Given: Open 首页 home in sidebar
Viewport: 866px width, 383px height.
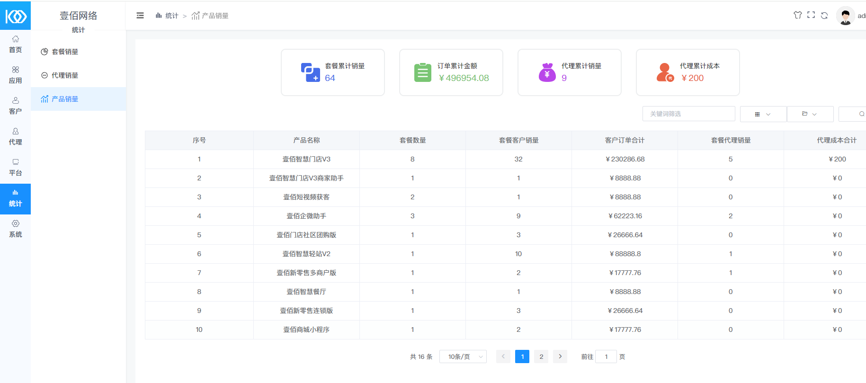Looking at the screenshot, I should (15, 44).
